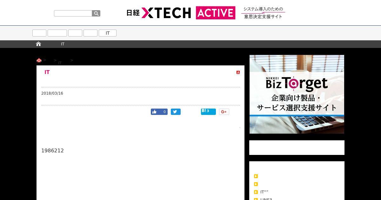
Task: Like the article with Facebook thumbs-up button
Action: (159, 112)
